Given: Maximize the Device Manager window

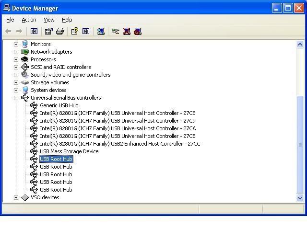Looking at the screenshot, I should (288, 8).
